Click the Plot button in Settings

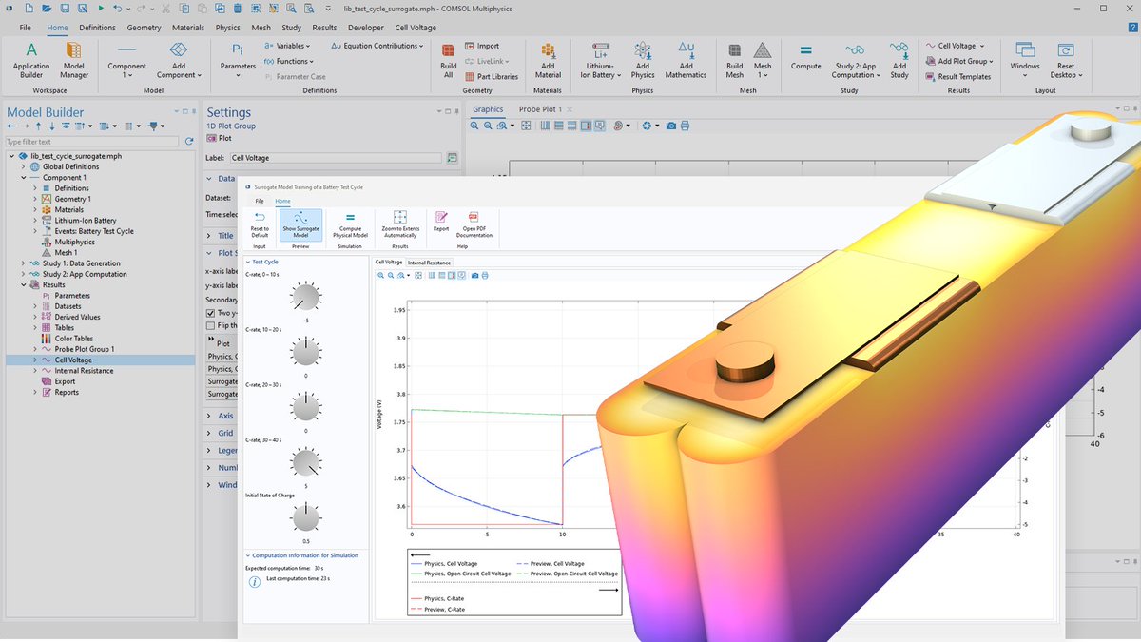point(219,138)
